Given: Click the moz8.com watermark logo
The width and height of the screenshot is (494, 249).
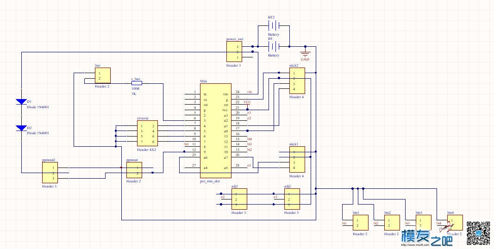Looking at the screenshot, I should coord(426,238).
